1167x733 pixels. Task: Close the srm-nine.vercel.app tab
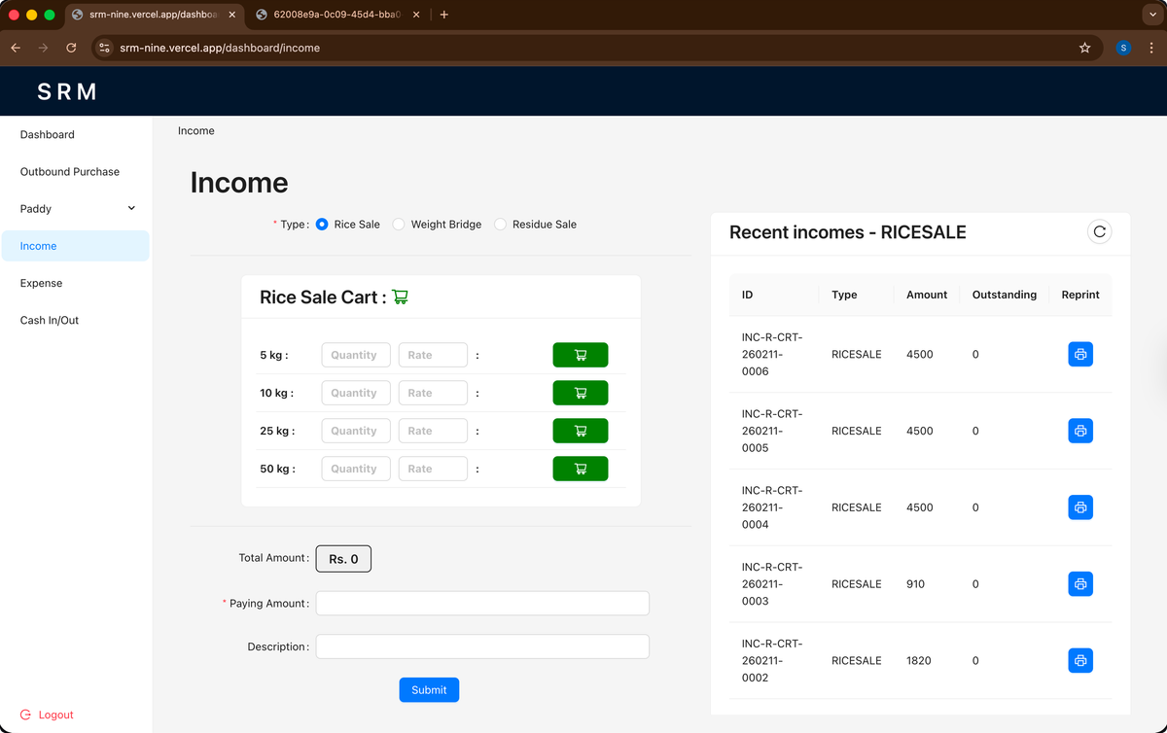tap(231, 15)
